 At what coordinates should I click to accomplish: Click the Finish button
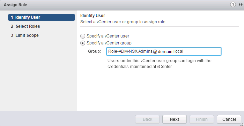click(x=202, y=119)
